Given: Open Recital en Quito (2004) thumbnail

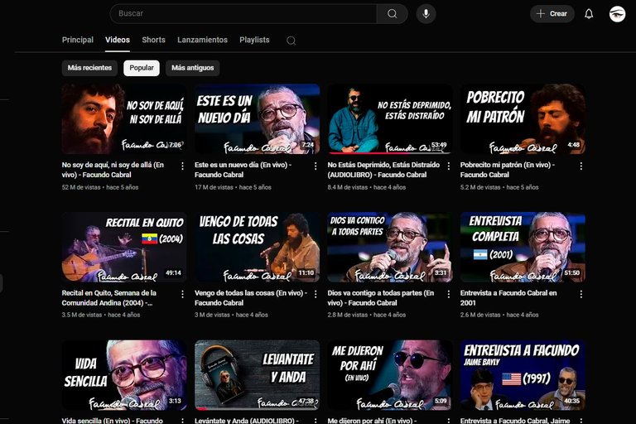Looking at the screenshot, I should [124, 247].
